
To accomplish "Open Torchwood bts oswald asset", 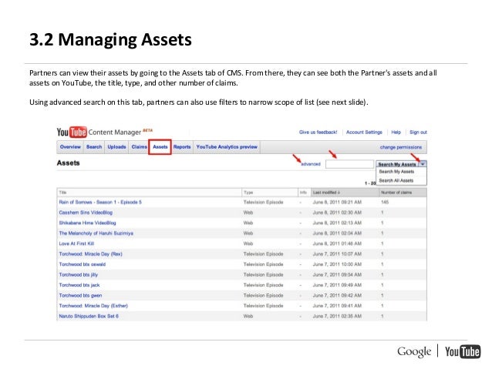I will tap(83, 264).
